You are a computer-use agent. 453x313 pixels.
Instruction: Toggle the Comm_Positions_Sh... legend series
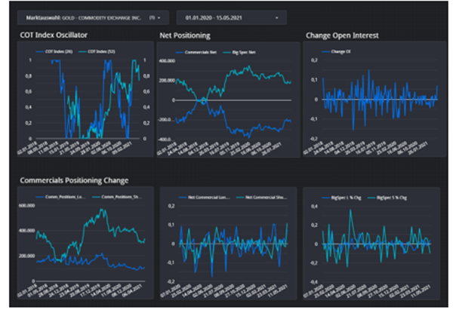pos(117,197)
